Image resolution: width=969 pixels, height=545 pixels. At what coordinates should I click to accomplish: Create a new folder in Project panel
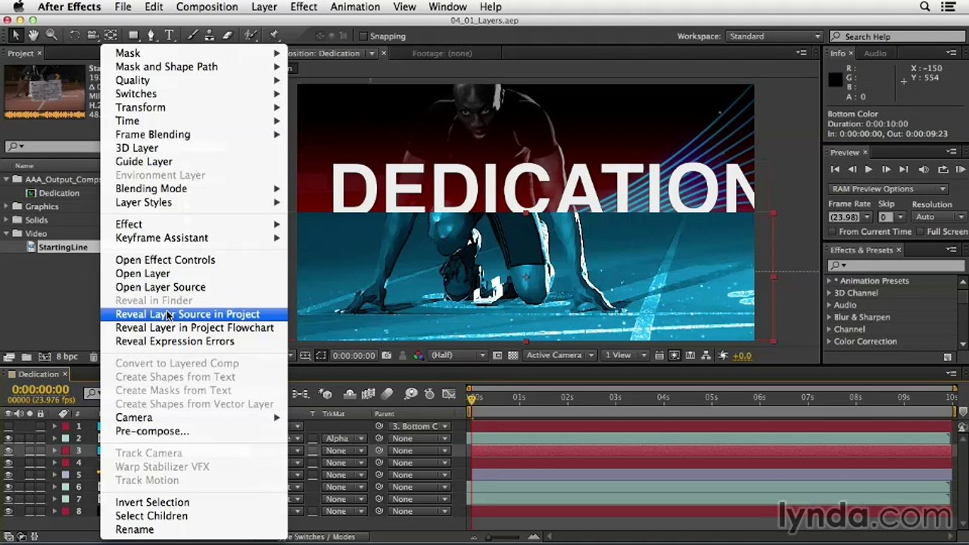(x=26, y=357)
